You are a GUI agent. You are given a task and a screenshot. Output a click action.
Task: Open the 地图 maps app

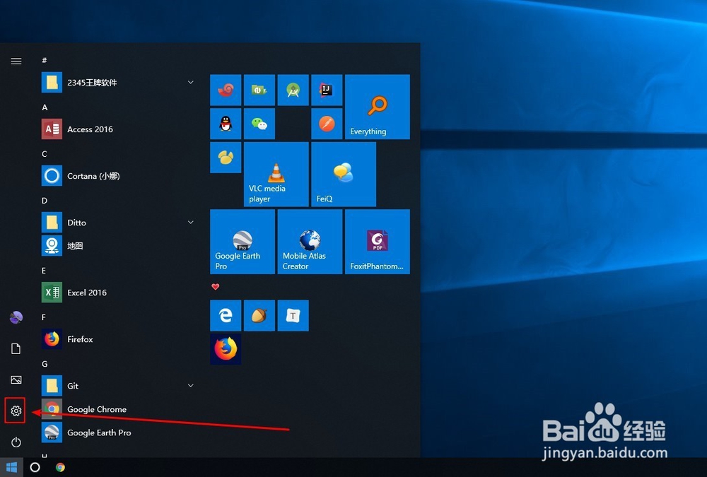tap(119, 246)
